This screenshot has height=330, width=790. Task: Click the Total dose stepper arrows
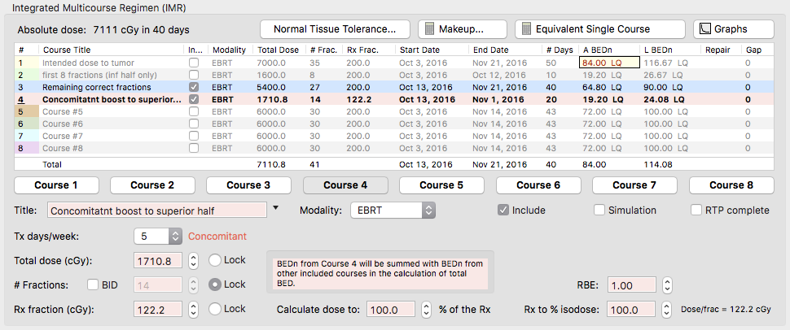(193, 261)
